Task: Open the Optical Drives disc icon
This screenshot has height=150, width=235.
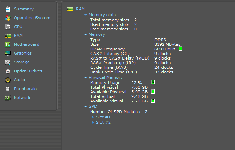Action: [x=7, y=71]
